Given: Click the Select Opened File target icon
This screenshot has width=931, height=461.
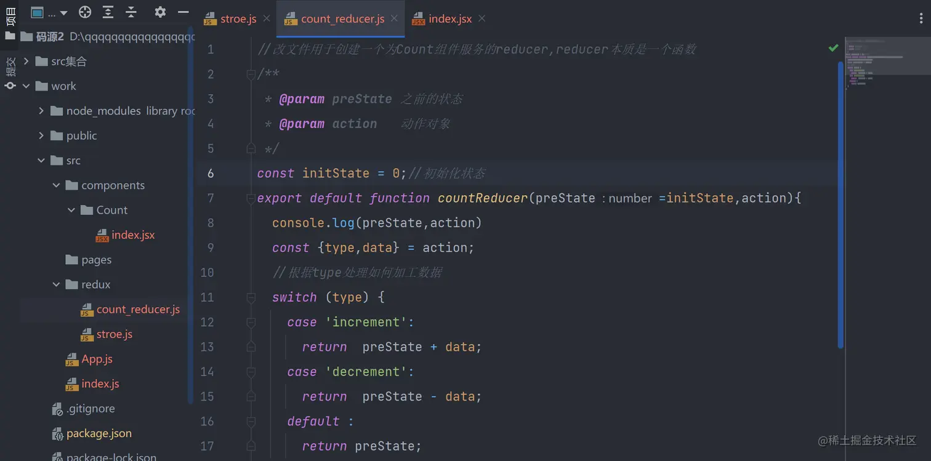Looking at the screenshot, I should coord(85,12).
